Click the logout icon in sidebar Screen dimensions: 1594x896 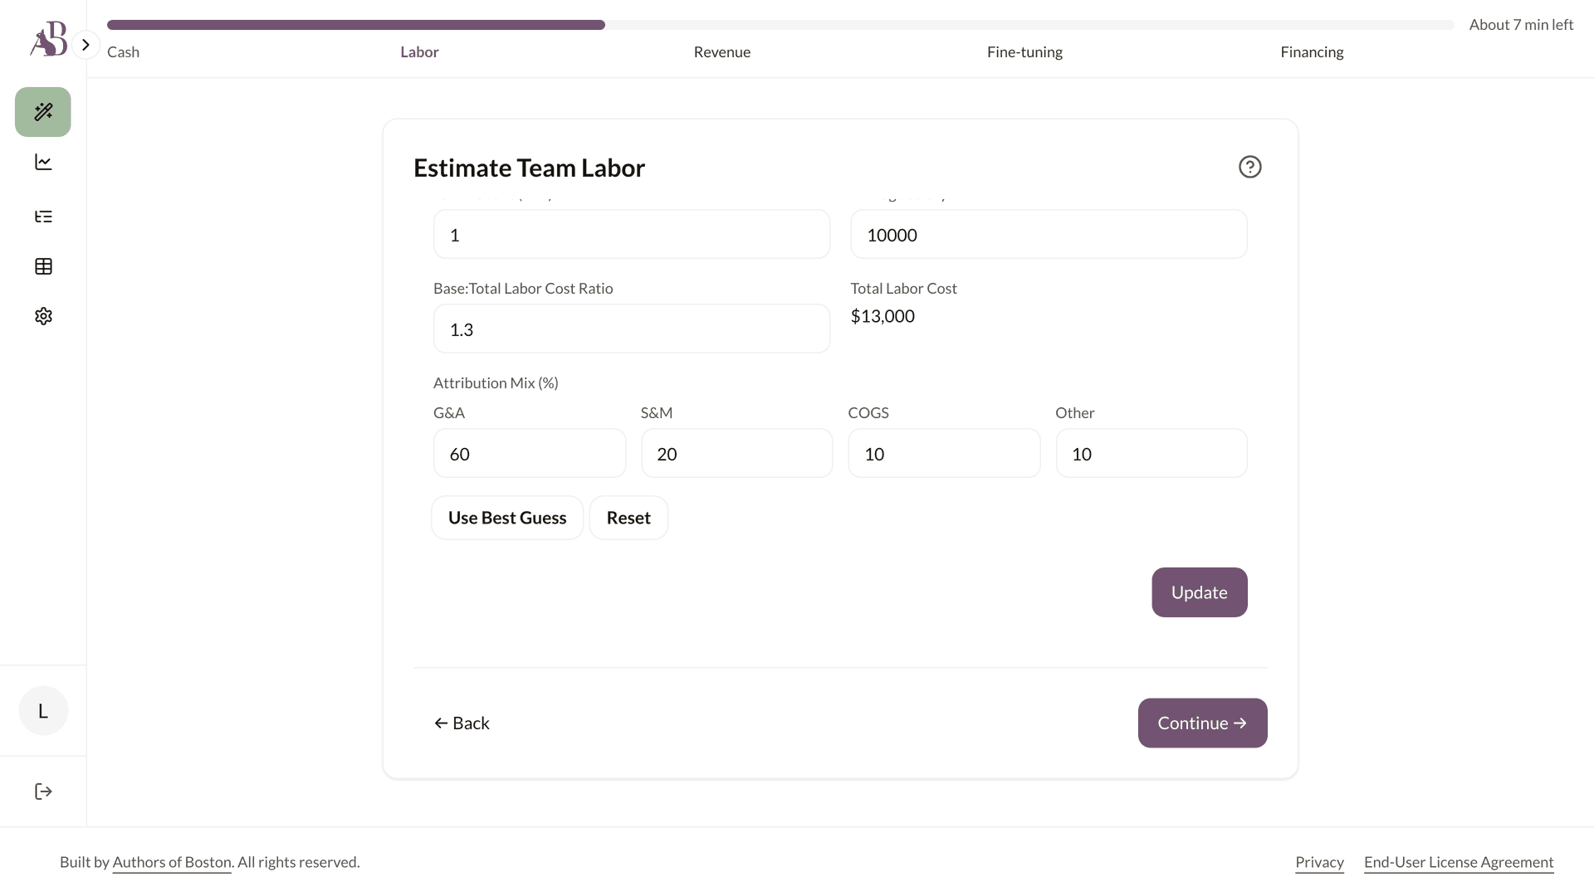[x=43, y=791]
